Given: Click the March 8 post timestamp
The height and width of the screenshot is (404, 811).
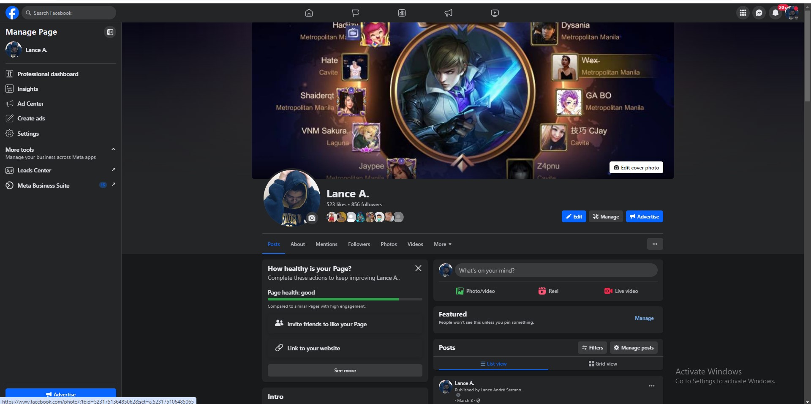Looking at the screenshot, I should point(465,401).
